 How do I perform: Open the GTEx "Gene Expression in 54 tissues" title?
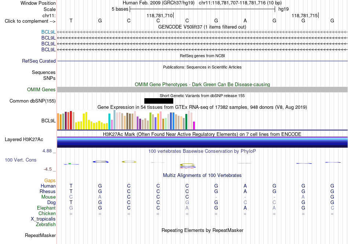click(202, 107)
